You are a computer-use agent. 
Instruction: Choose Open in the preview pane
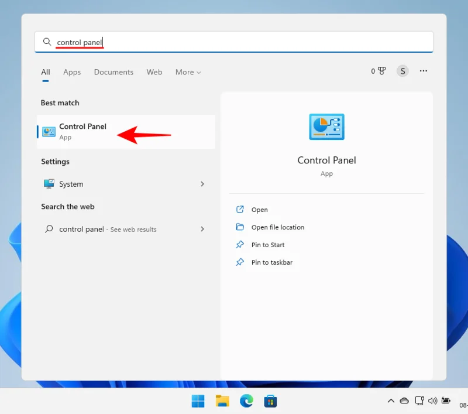(259, 210)
